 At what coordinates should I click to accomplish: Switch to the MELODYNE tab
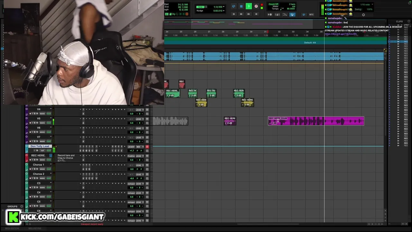pyautogui.click(x=35, y=228)
